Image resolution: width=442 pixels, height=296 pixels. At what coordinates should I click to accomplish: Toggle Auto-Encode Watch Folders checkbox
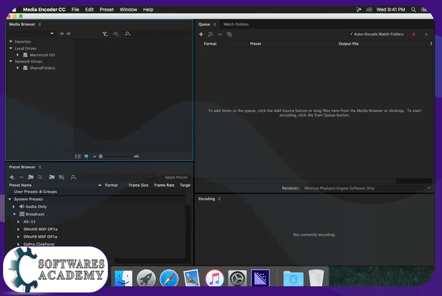(351, 34)
